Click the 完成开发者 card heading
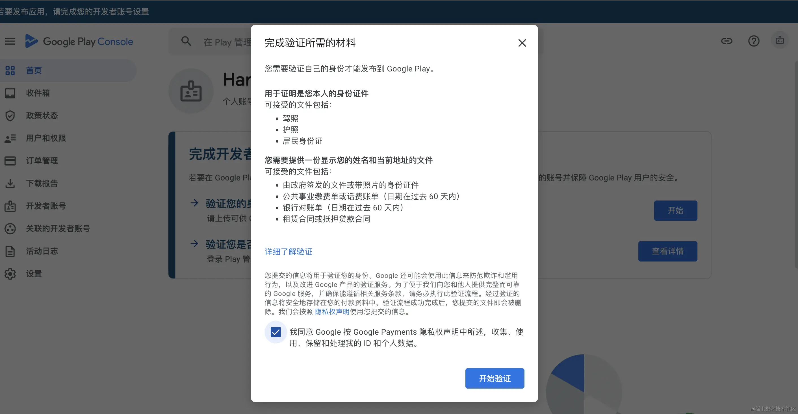This screenshot has height=414, width=798. click(x=220, y=154)
